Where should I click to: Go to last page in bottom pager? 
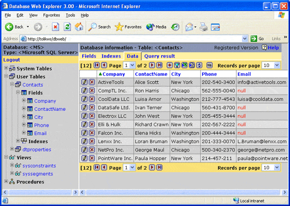pos(159,167)
